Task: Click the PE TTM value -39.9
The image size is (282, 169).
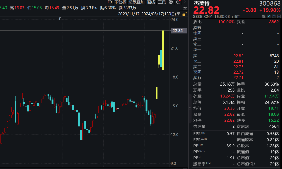Action: (230, 146)
